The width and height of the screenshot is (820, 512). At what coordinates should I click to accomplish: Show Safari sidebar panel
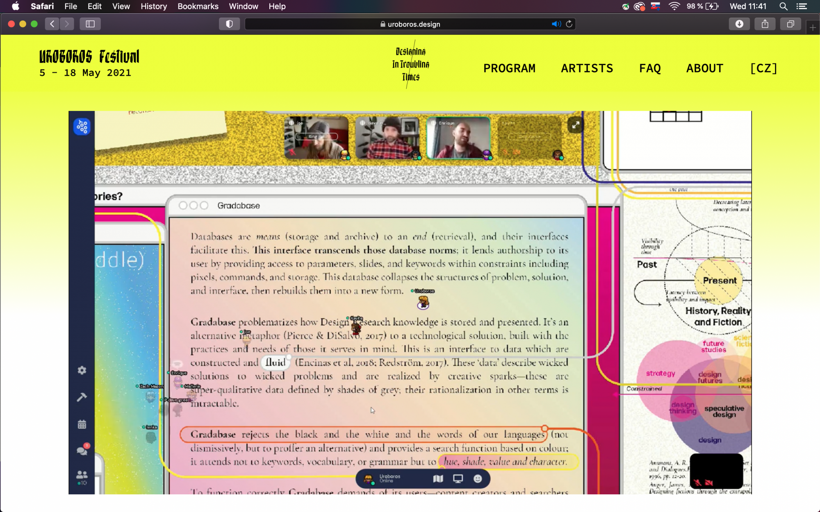(x=90, y=24)
